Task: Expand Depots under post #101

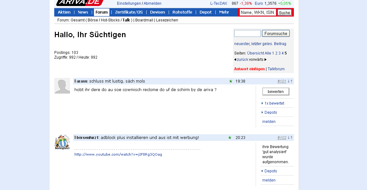Action: click(x=271, y=112)
